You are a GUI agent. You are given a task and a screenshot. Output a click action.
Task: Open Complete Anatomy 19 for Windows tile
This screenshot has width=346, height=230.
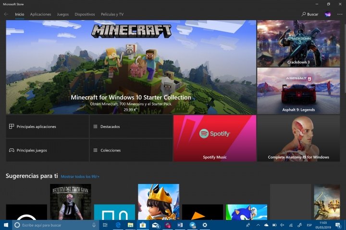pos(298,138)
